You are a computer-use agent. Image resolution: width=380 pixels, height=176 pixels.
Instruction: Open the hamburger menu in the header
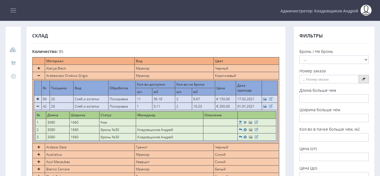tap(13, 10)
